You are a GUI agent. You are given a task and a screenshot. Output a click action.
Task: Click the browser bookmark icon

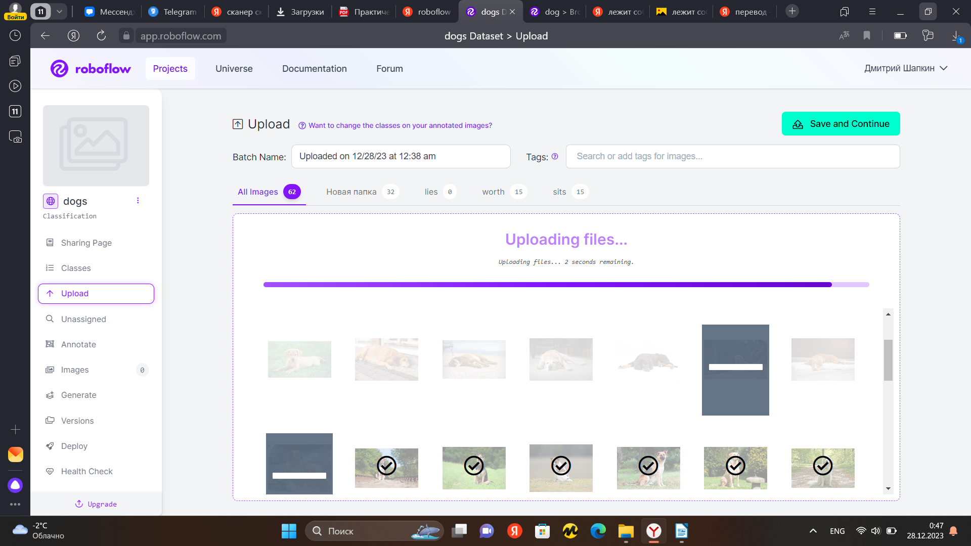click(x=867, y=35)
